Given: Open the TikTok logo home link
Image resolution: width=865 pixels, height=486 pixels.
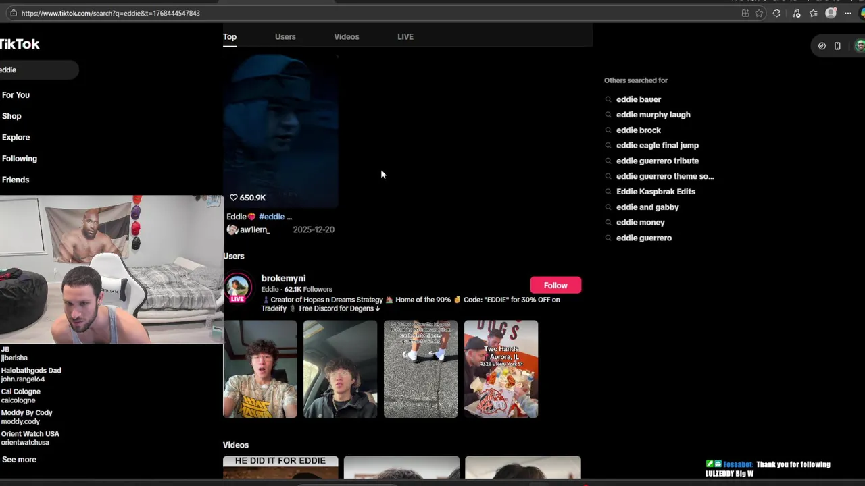Looking at the screenshot, I should pos(20,45).
